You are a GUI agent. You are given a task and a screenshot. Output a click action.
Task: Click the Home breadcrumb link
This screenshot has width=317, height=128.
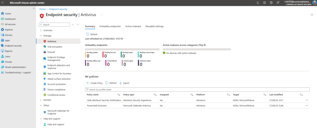[42, 9]
